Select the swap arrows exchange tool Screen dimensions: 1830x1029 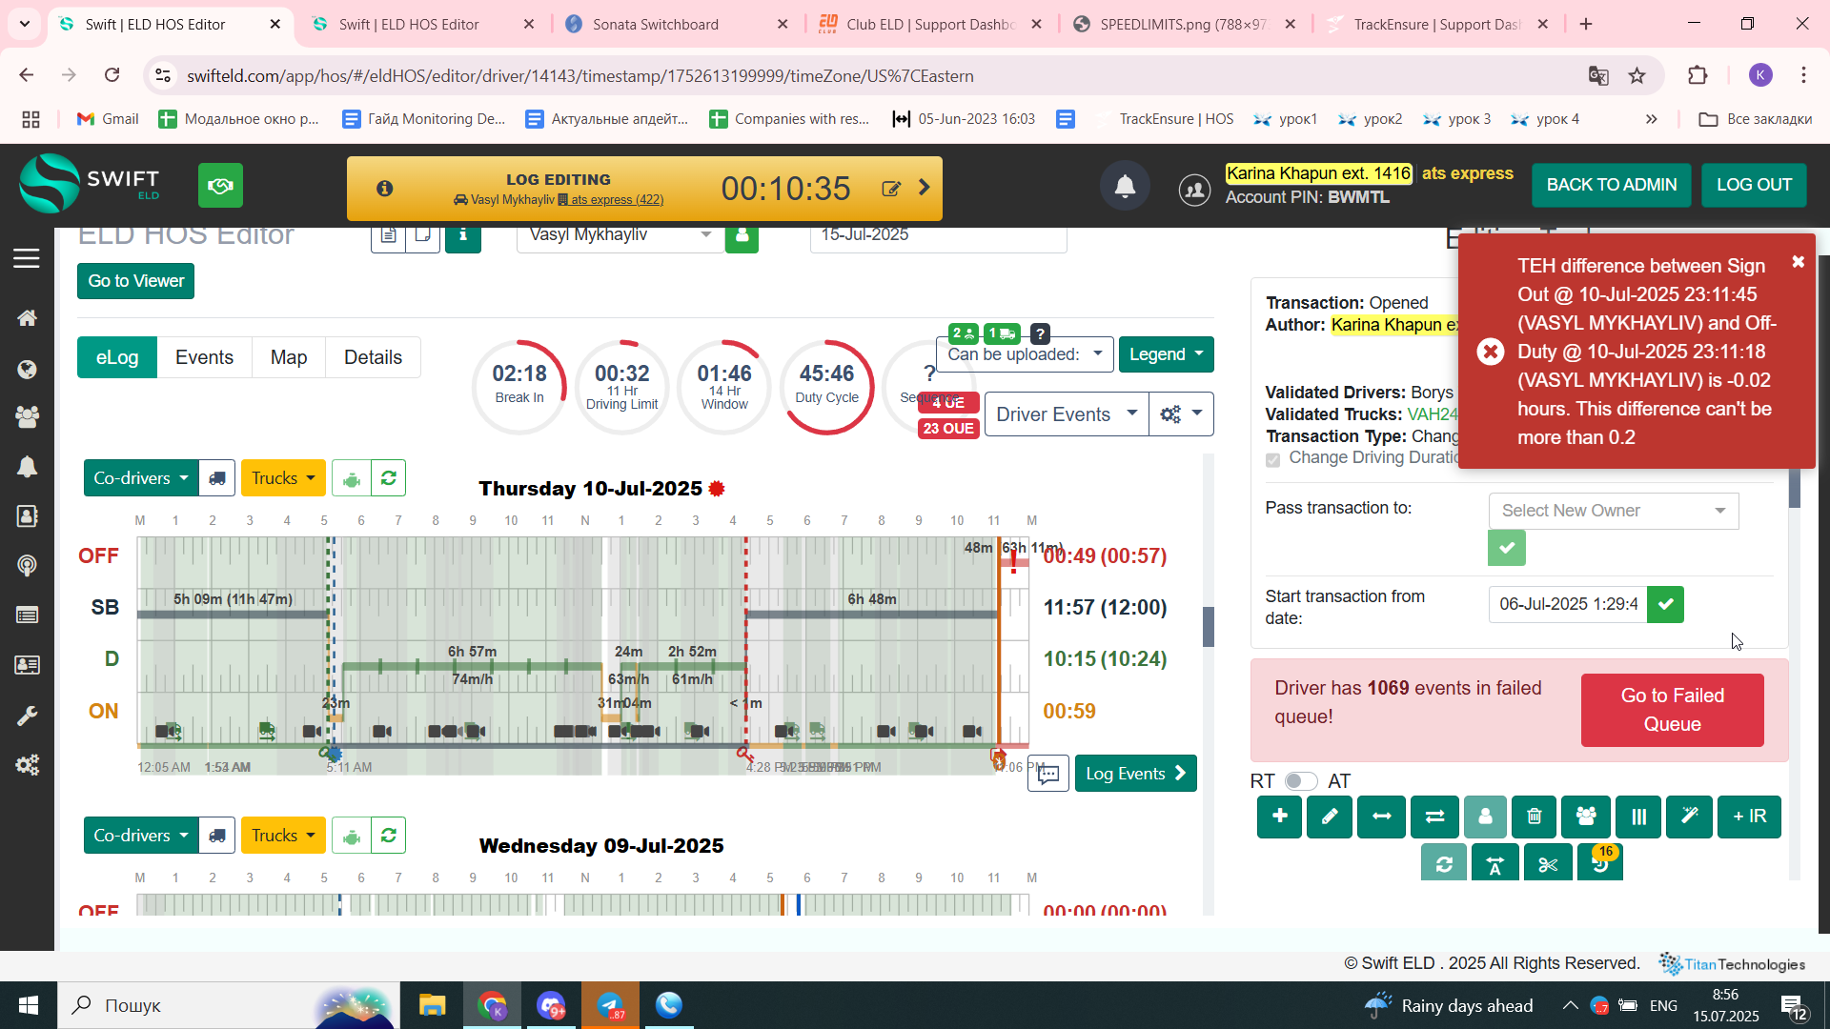[x=1434, y=817]
